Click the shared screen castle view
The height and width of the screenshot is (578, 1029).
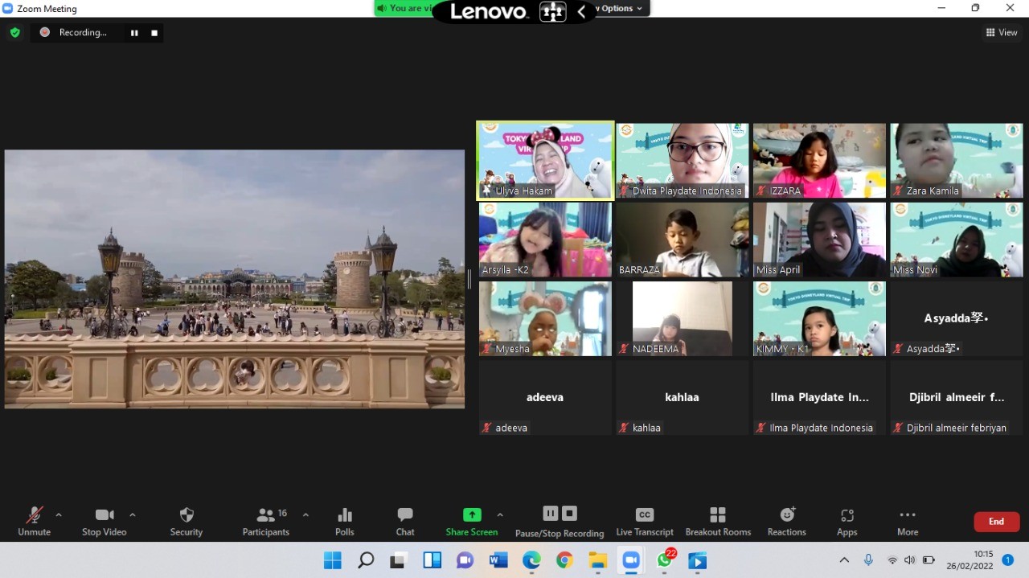pos(235,279)
